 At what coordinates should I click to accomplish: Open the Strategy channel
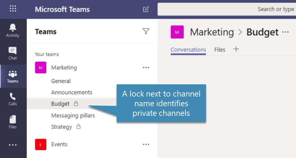61,127
